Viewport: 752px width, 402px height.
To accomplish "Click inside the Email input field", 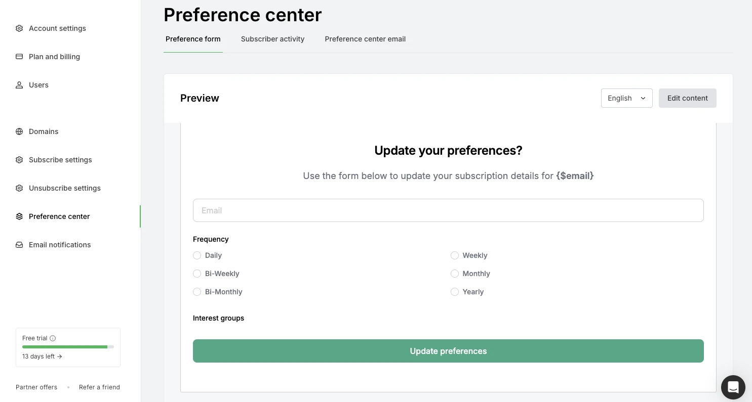I will coord(448,210).
